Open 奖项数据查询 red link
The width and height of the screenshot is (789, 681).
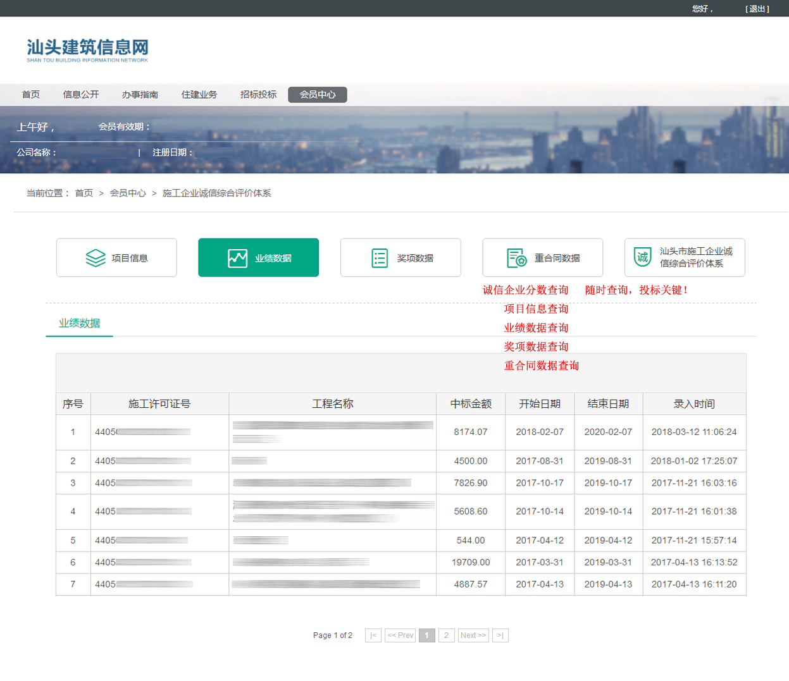pyautogui.click(x=535, y=347)
